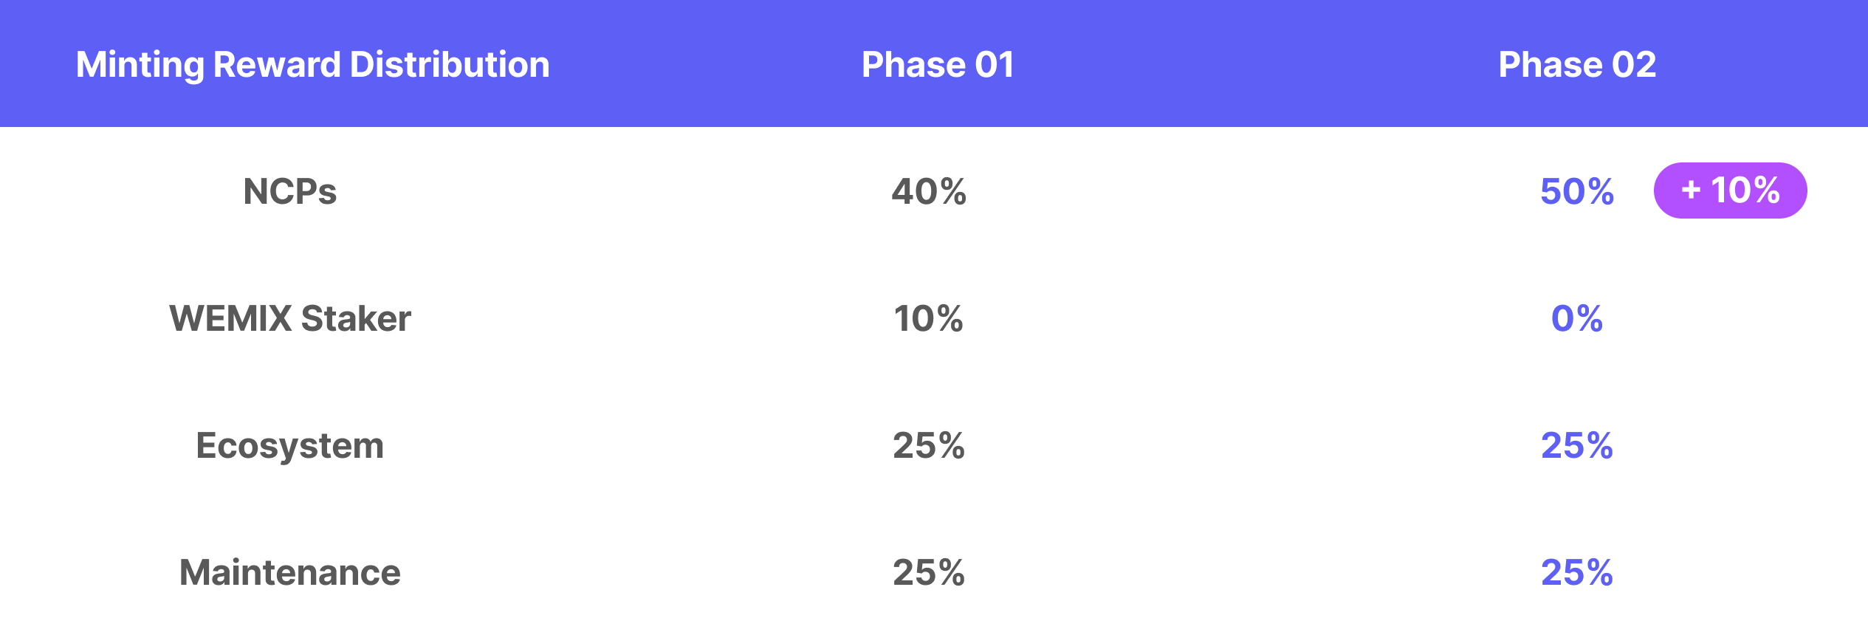Click the word "Minting" in the header
The height and width of the screenshot is (635, 1868).
coord(140,65)
